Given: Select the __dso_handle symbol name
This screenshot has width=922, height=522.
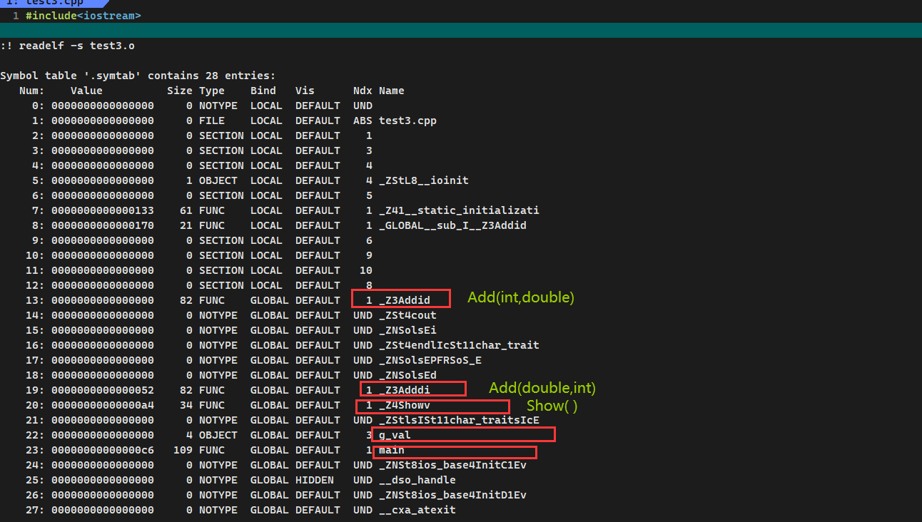Looking at the screenshot, I should pyautogui.click(x=417, y=480).
